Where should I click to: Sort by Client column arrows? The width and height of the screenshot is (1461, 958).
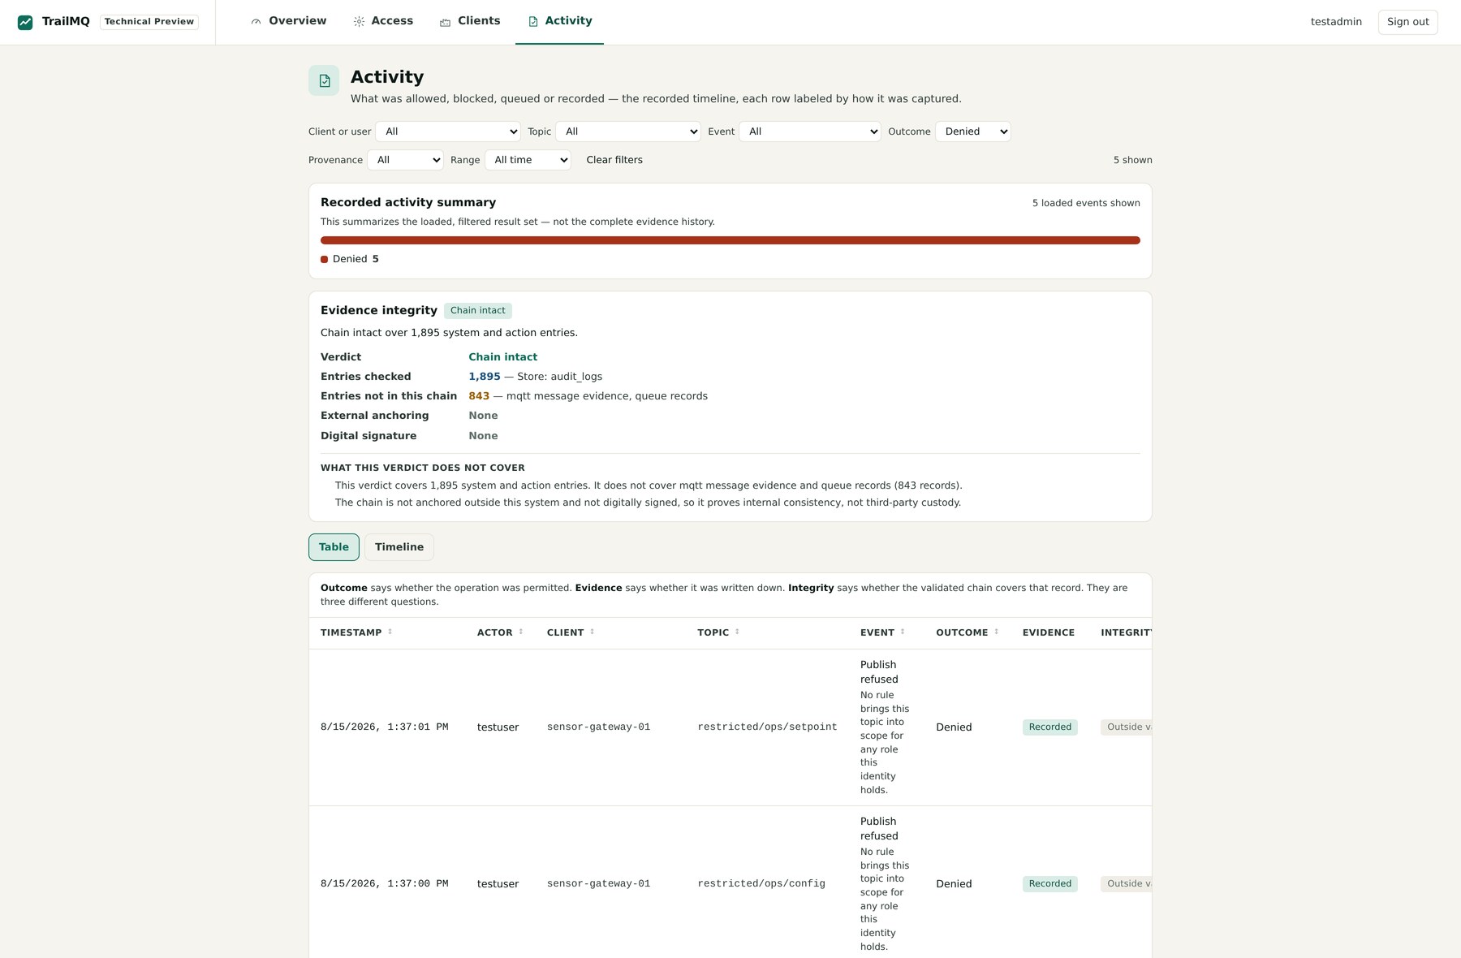592,632
